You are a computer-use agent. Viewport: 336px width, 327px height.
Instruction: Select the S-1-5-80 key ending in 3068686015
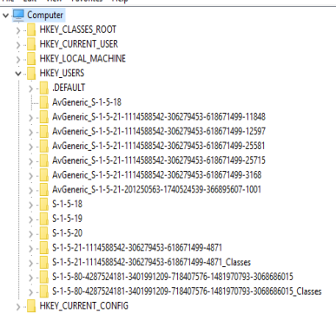click(173, 277)
